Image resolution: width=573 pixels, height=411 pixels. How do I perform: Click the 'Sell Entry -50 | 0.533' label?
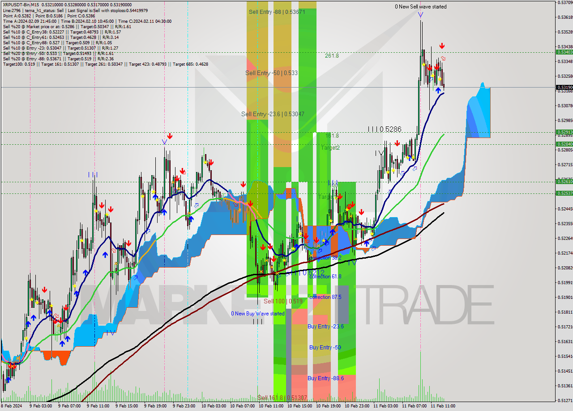click(x=271, y=73)
